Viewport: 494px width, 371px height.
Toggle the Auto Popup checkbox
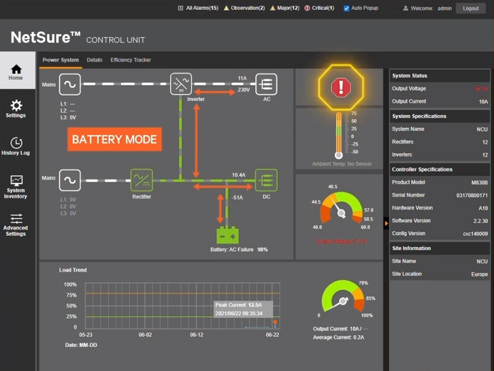point(346,8)
